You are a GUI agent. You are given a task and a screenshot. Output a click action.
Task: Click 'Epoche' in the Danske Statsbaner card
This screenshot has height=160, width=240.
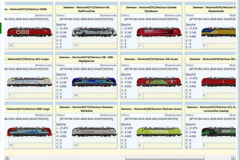[x=126, y=25]
